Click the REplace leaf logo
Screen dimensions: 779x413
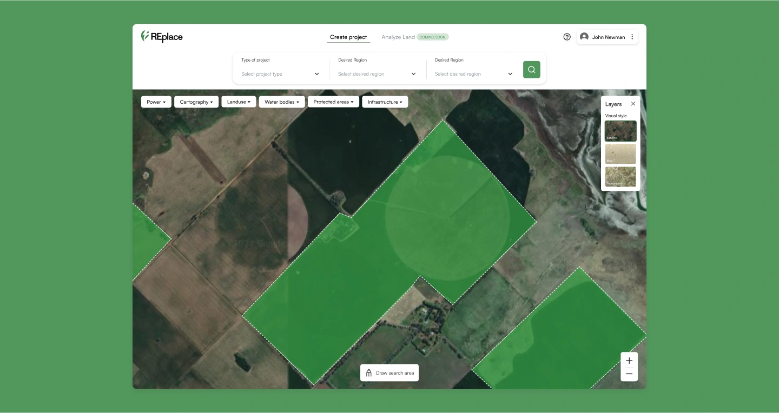[x=145, y=36]
